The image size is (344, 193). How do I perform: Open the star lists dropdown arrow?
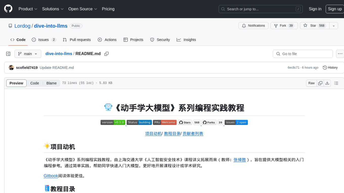point(334,26)
